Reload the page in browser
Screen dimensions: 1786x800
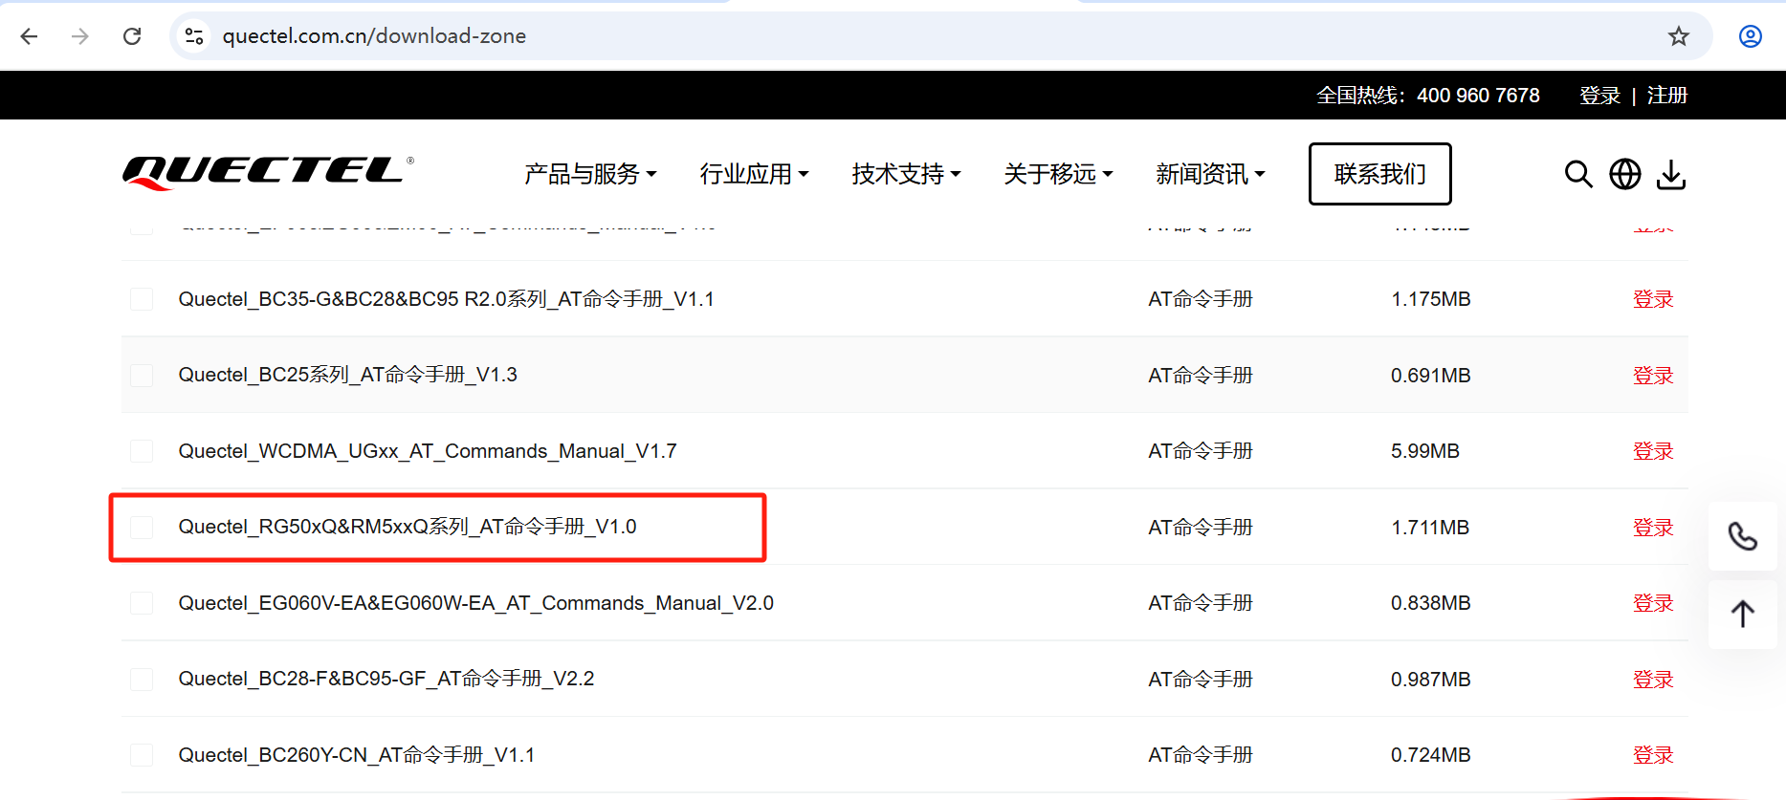(x=132, y=36)
